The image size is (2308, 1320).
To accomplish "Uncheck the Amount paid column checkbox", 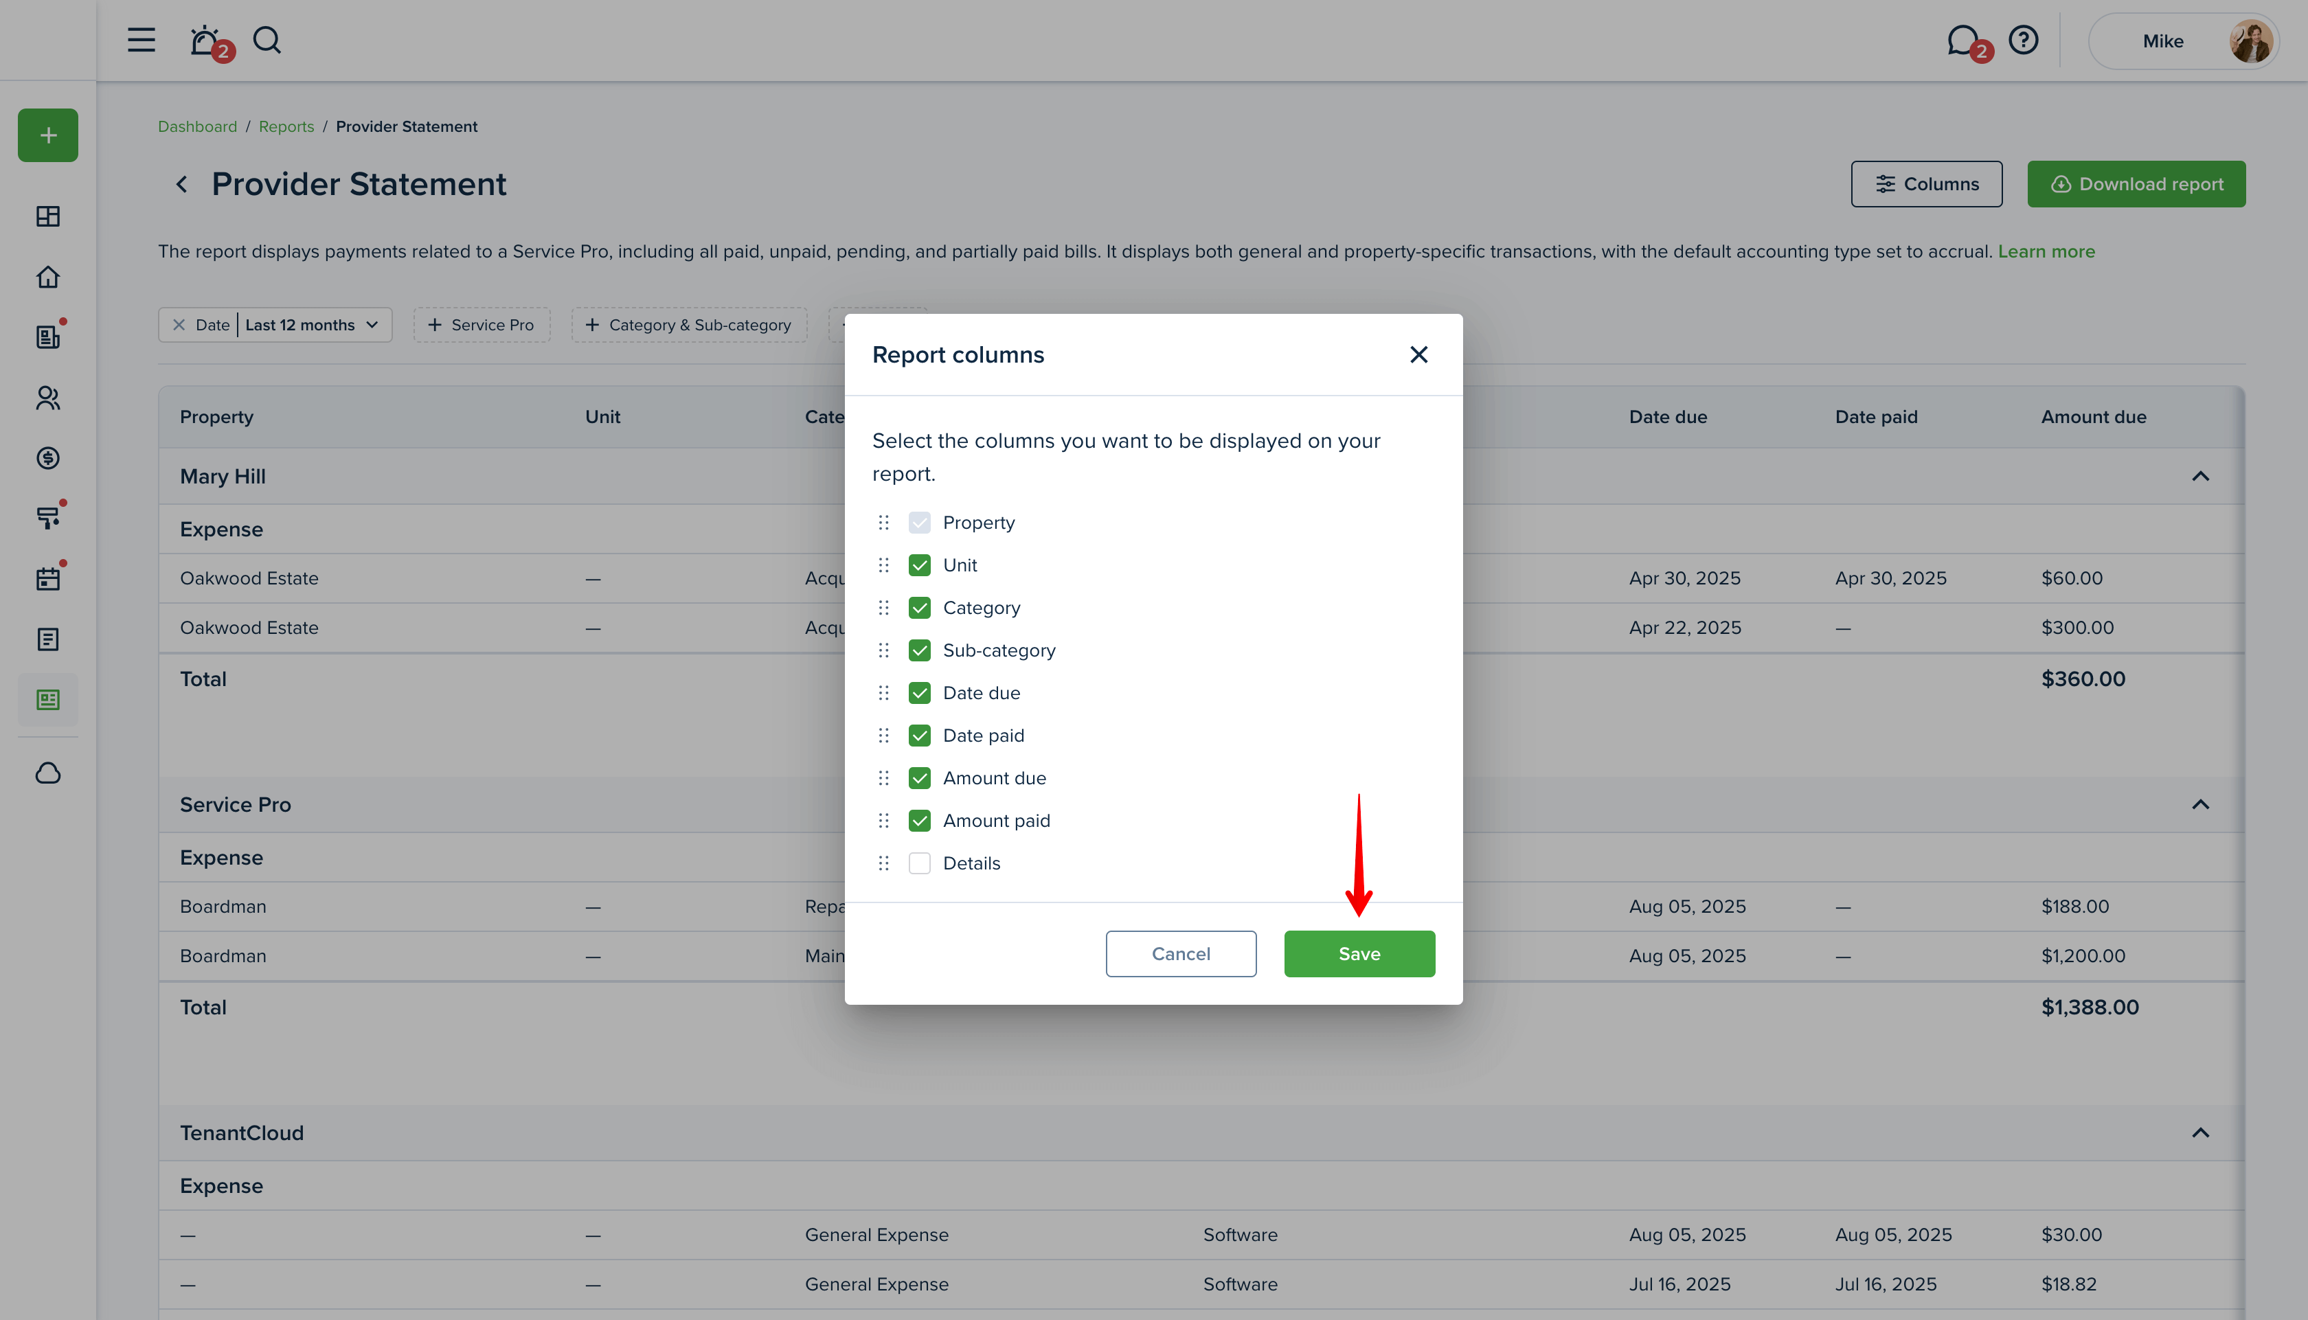I will pyautogui.click(x=919, y=821).
